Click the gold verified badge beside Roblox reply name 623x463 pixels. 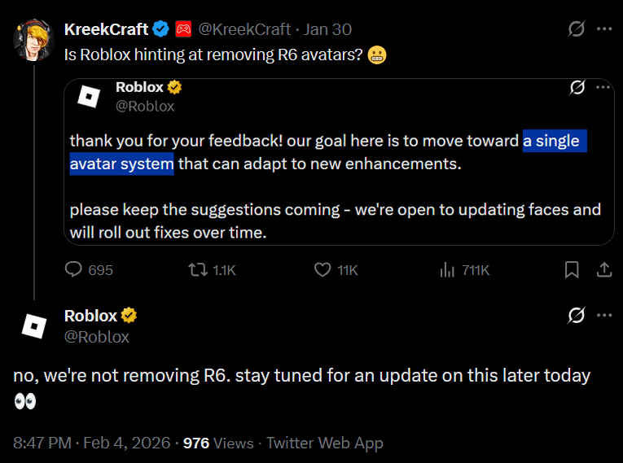click(129, 316)
